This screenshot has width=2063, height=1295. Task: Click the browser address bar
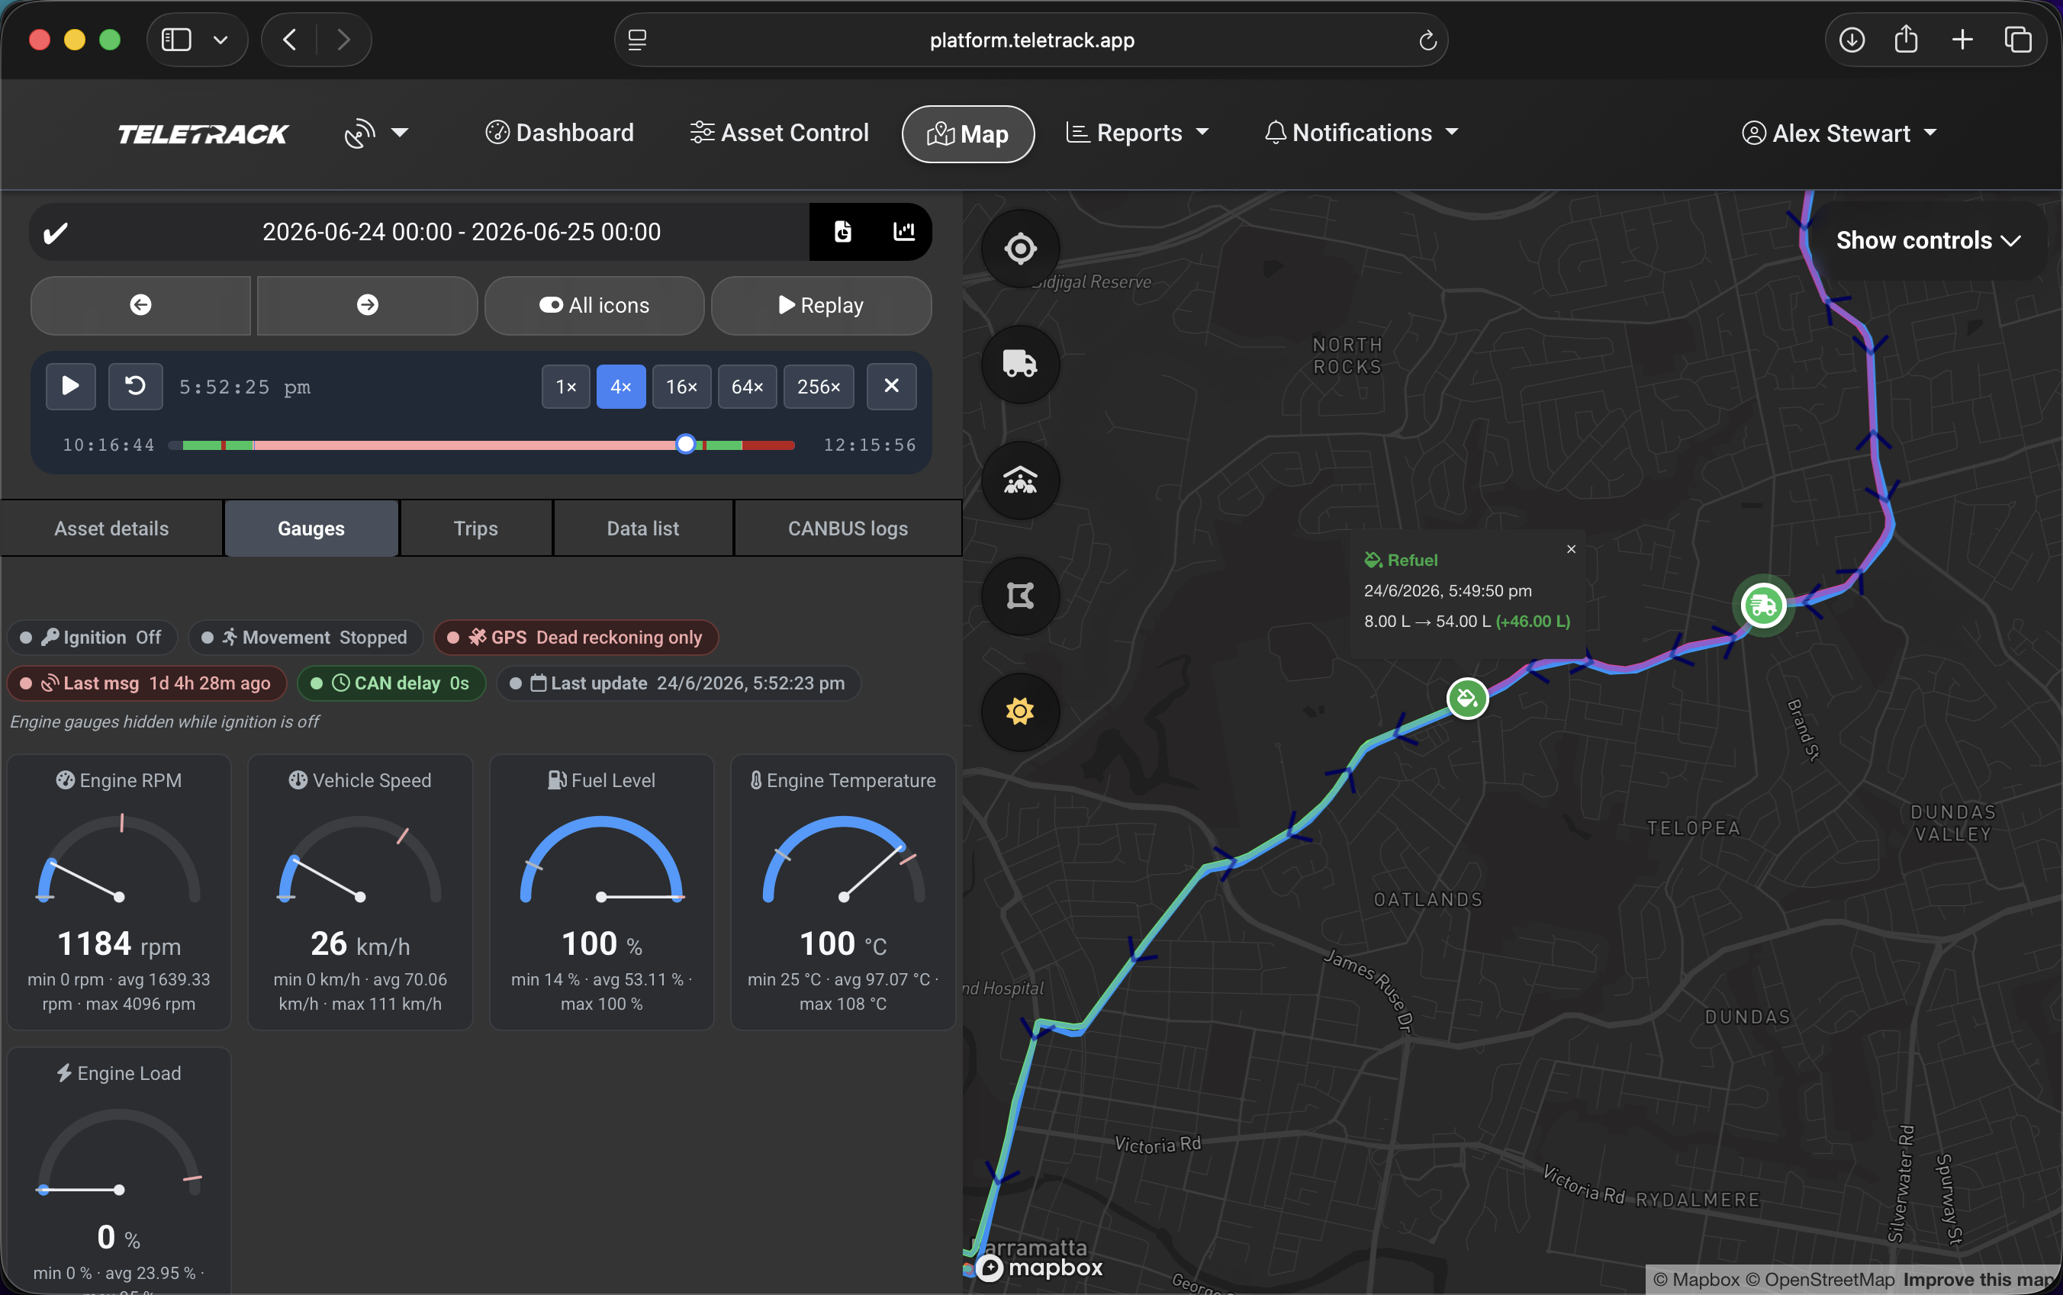(1031, 40)
